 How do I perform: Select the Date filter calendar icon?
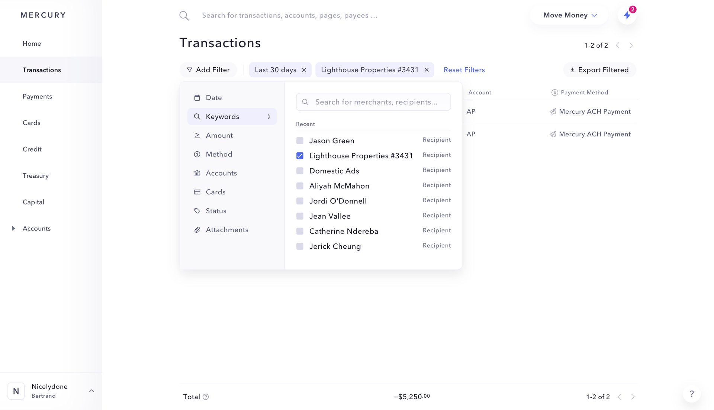[x=197, y=97]
